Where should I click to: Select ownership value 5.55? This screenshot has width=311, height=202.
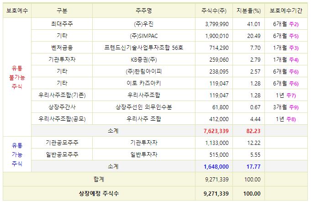click(255, 155)
